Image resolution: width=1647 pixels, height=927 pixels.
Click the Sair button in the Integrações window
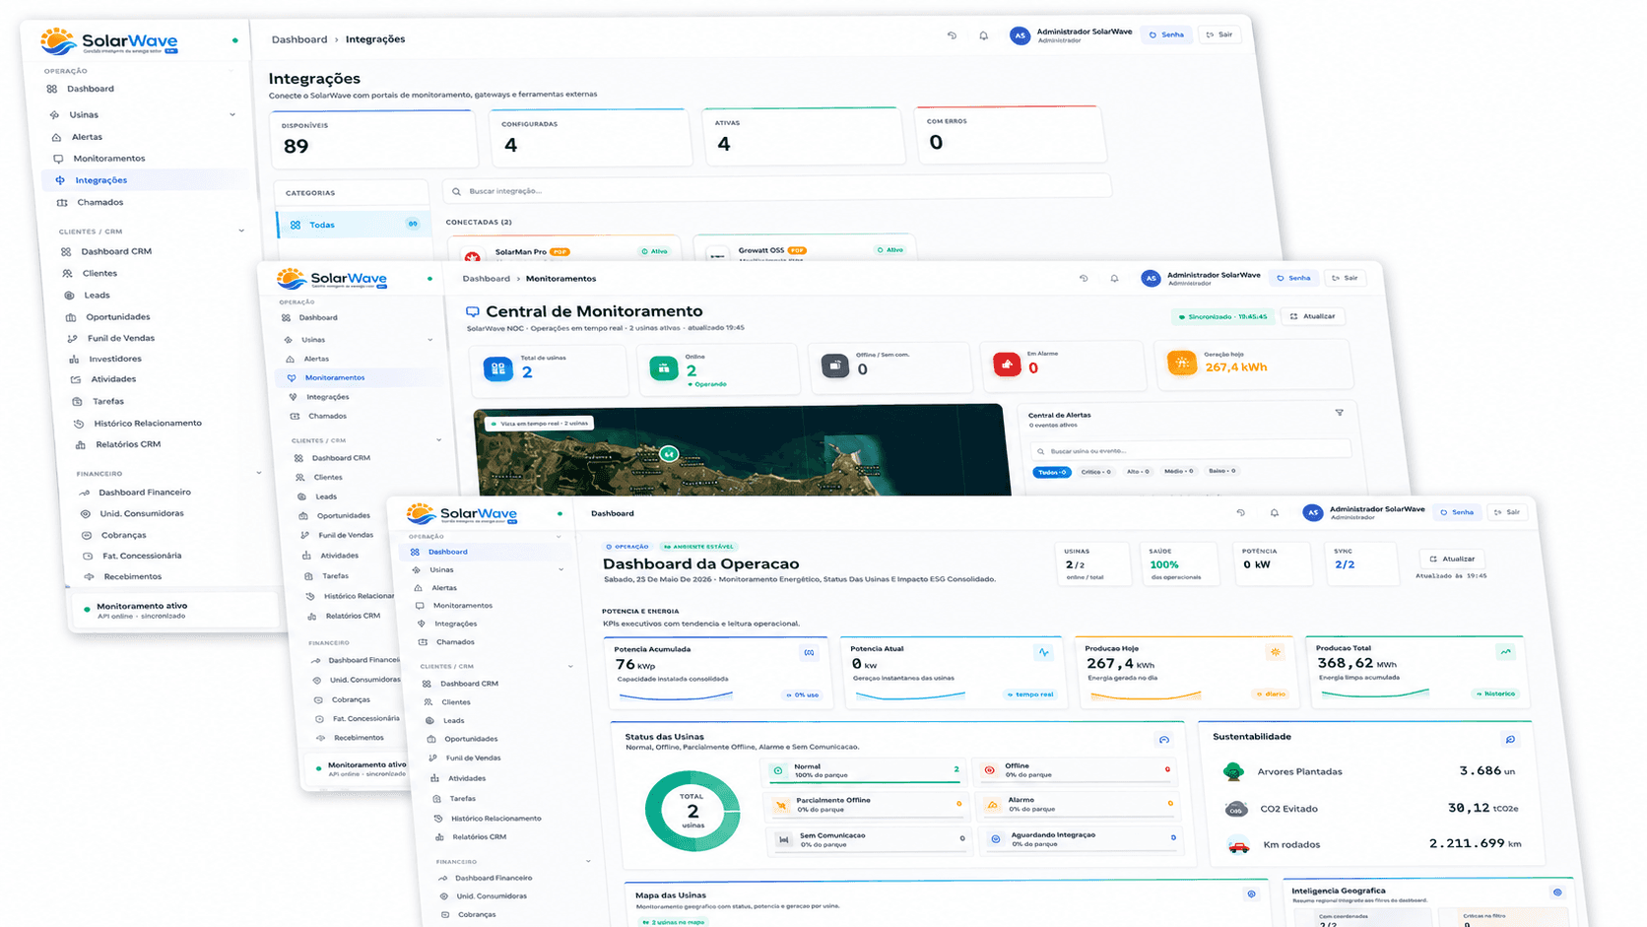pos(1219,35)
